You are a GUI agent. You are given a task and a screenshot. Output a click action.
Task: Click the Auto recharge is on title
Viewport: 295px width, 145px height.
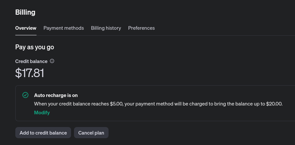tap(56, 95)
